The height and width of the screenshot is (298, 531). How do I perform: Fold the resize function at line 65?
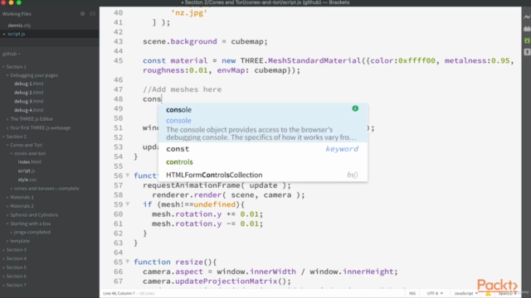tap(128, 262)
